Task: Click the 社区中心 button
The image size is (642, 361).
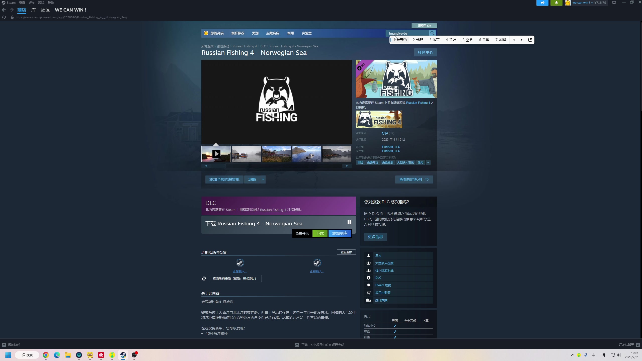Action: pyautogui.click(x=425, y=52)
